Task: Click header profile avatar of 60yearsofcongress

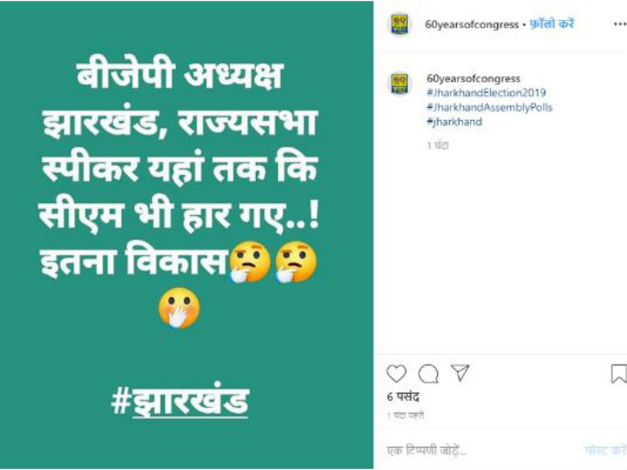Action: click(399, 24)
